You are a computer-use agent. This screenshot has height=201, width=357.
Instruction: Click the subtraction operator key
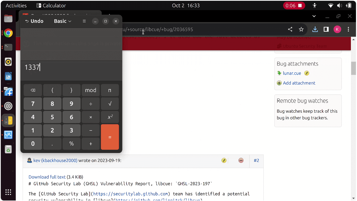(91, 130)
